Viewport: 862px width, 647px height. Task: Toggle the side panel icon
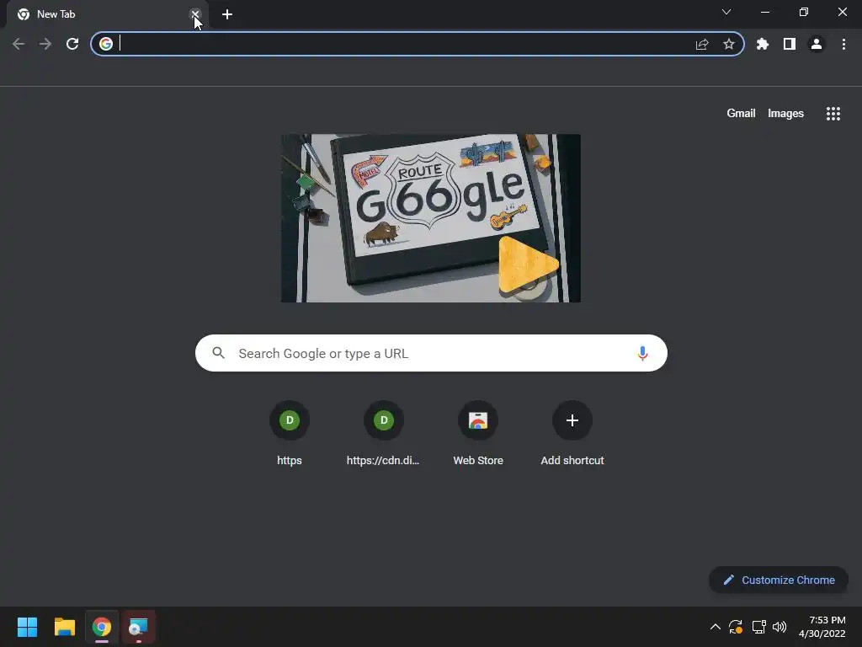point(790,44)
